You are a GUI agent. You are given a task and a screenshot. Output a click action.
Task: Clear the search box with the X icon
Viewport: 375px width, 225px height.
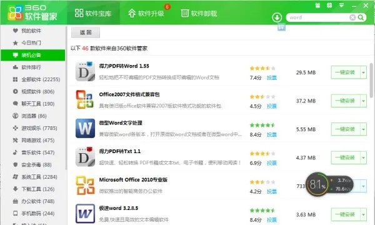(x=352, y=17)
